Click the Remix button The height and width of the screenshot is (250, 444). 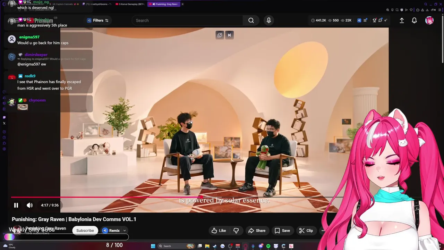pos(111,231)
